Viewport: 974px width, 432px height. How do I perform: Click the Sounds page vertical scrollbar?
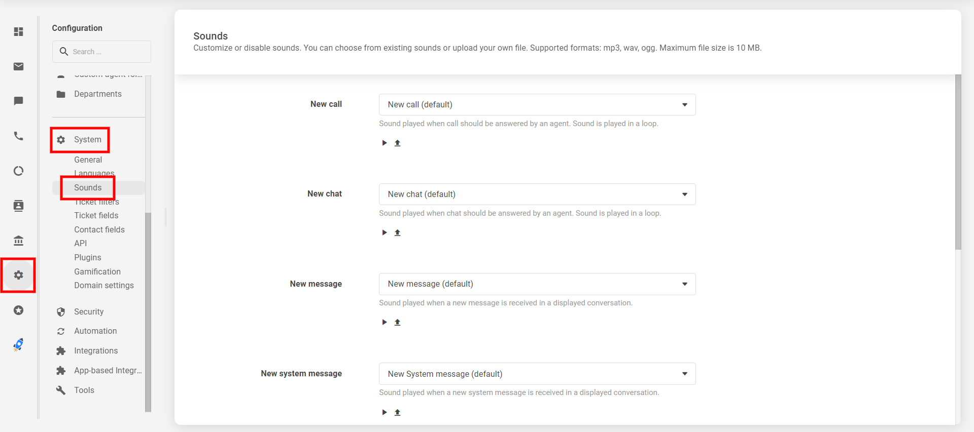958,162
